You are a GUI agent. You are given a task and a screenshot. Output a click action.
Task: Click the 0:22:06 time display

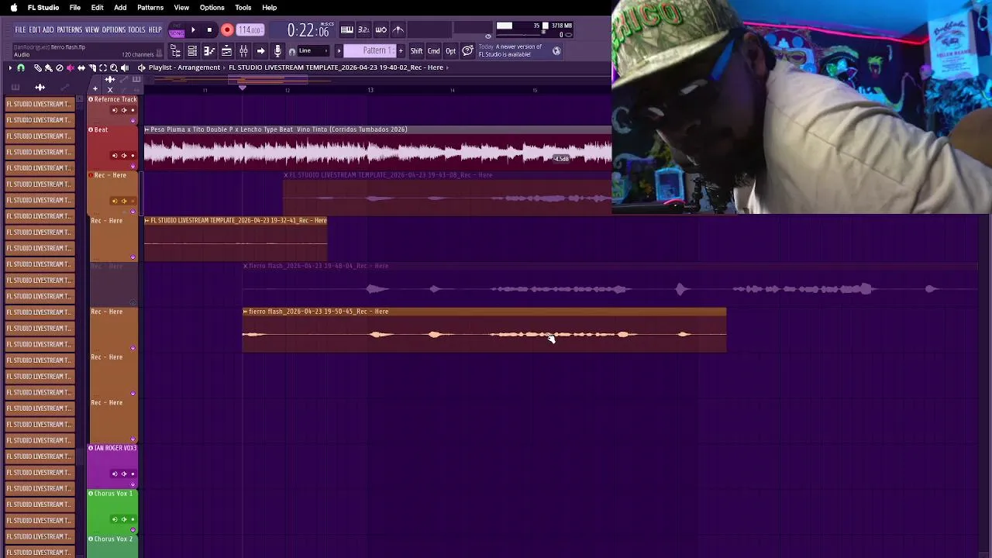coord(308,30)
